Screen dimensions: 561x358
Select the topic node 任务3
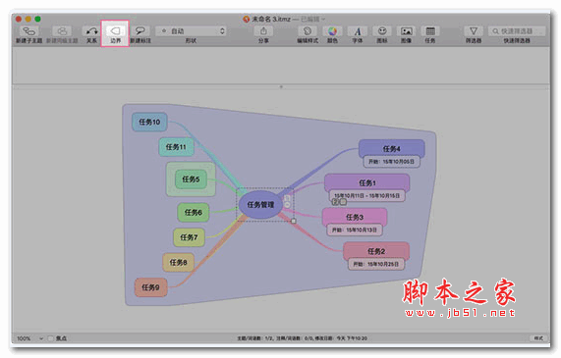[355, 217]
